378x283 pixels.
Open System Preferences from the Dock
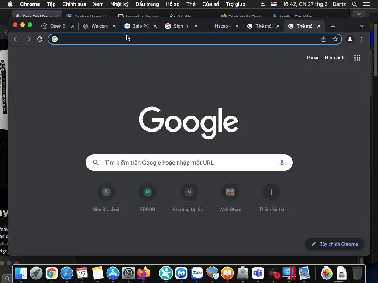[128, 273]
